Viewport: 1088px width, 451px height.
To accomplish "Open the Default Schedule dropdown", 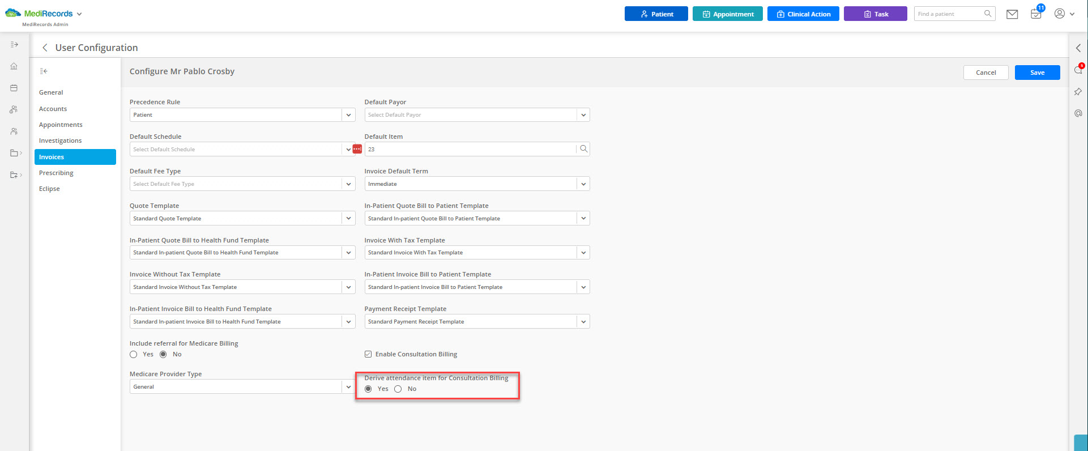I will point(242,150).
